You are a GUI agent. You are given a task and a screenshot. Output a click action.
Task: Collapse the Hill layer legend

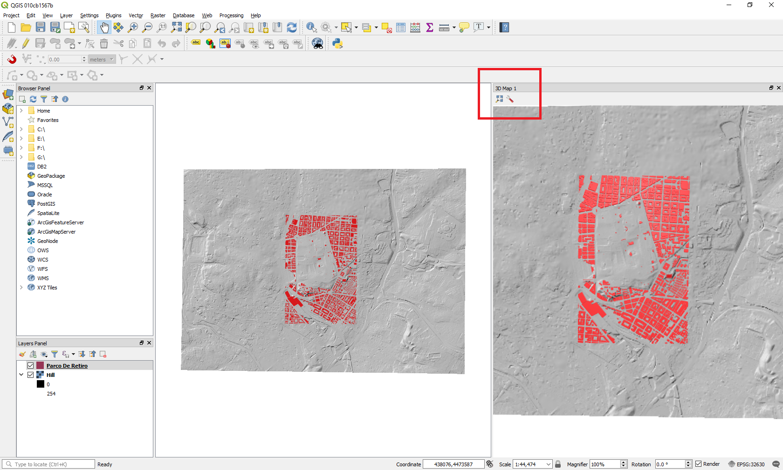pyautogui.click(x=21, y=375)
